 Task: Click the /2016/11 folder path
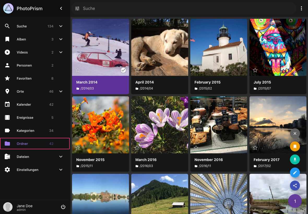[205, 166]
